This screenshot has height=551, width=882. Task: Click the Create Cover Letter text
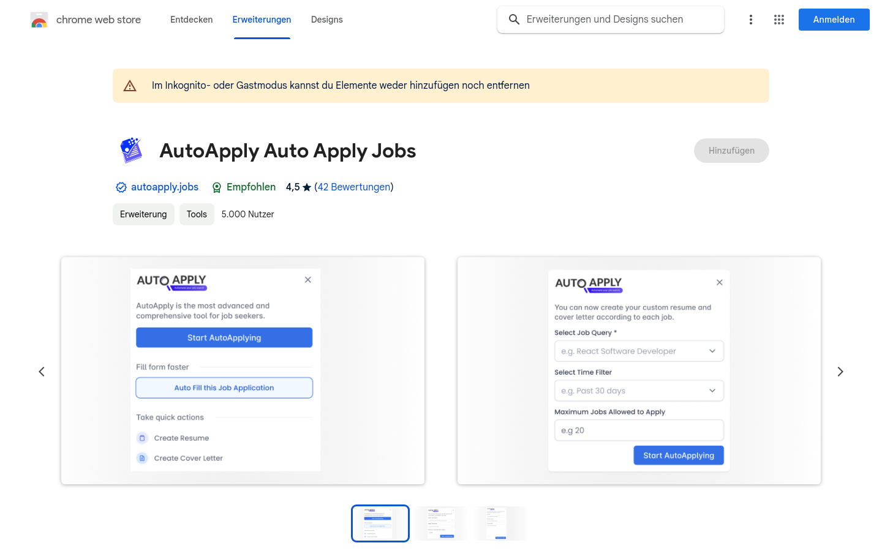188,458
